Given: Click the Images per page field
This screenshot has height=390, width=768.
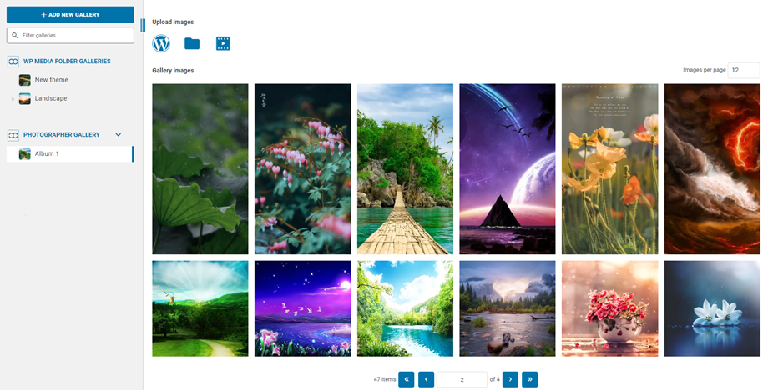Looking at the screenshot, I should (x=744, y=70).
